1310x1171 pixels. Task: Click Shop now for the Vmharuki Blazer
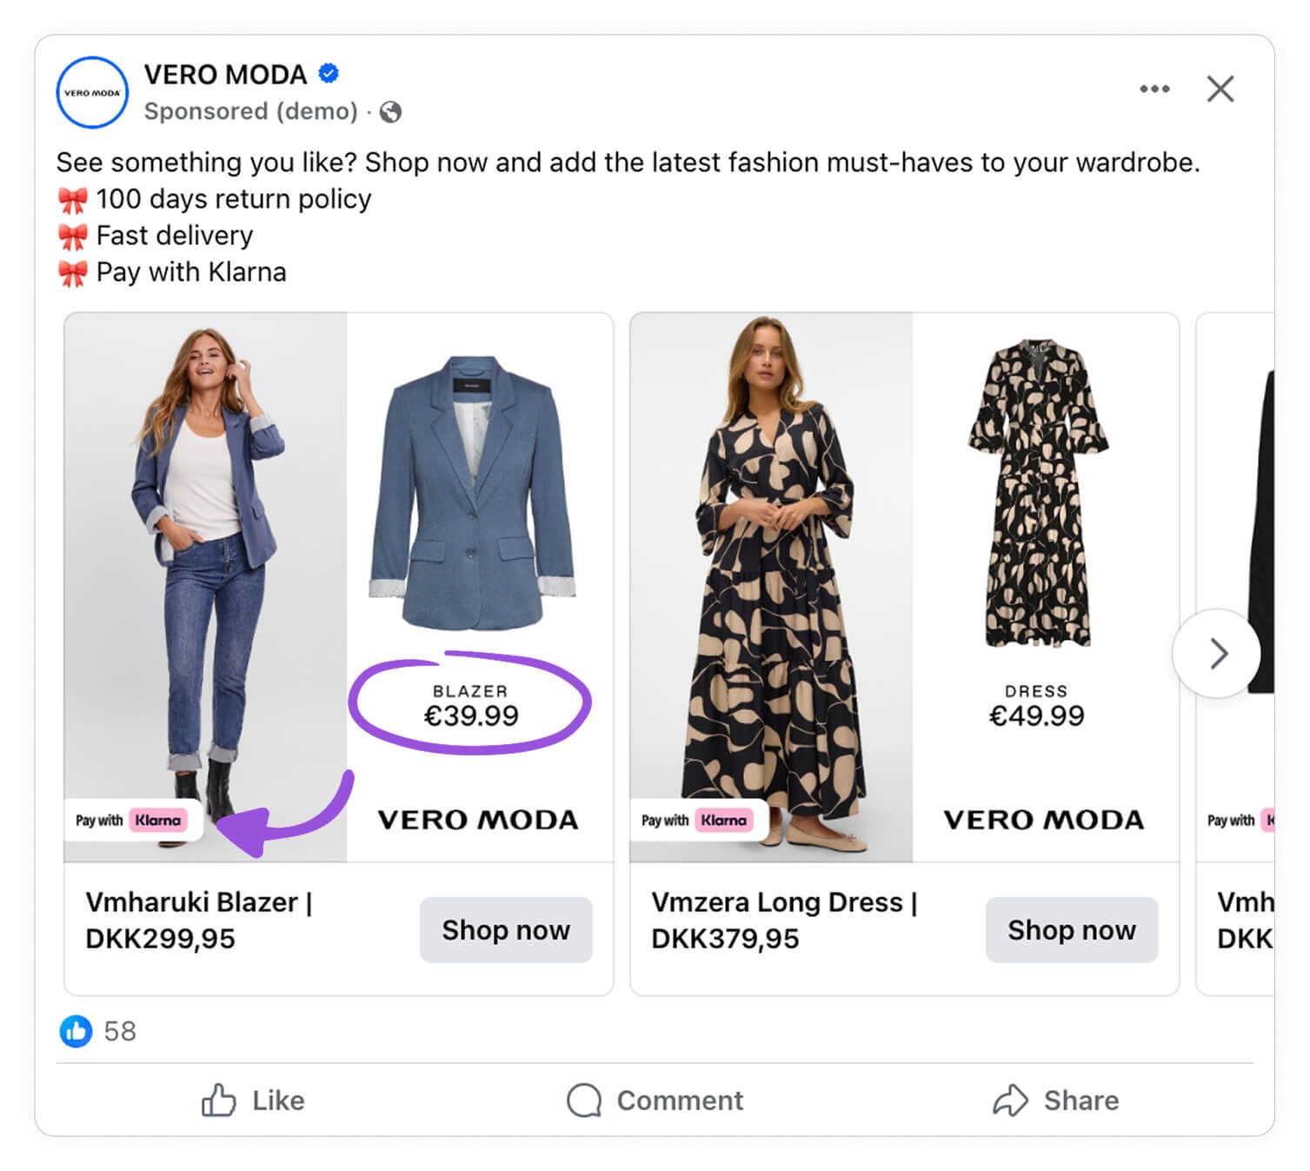tap(505, 929)
